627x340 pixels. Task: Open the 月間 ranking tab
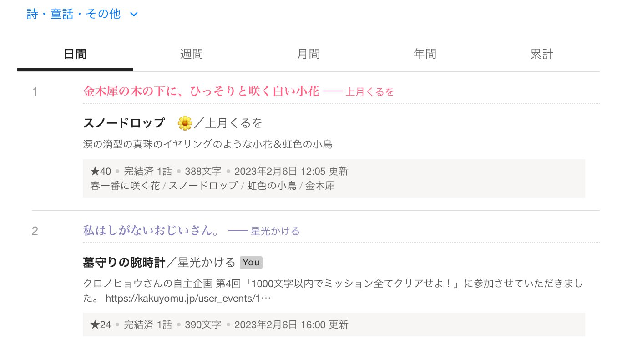(308, 55)
